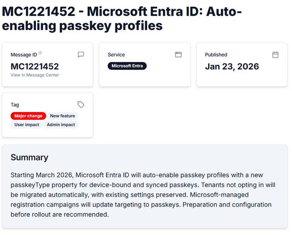Screen dimensions: 292x235
Task: Click the window icon in the Service card
Action: 178,54
